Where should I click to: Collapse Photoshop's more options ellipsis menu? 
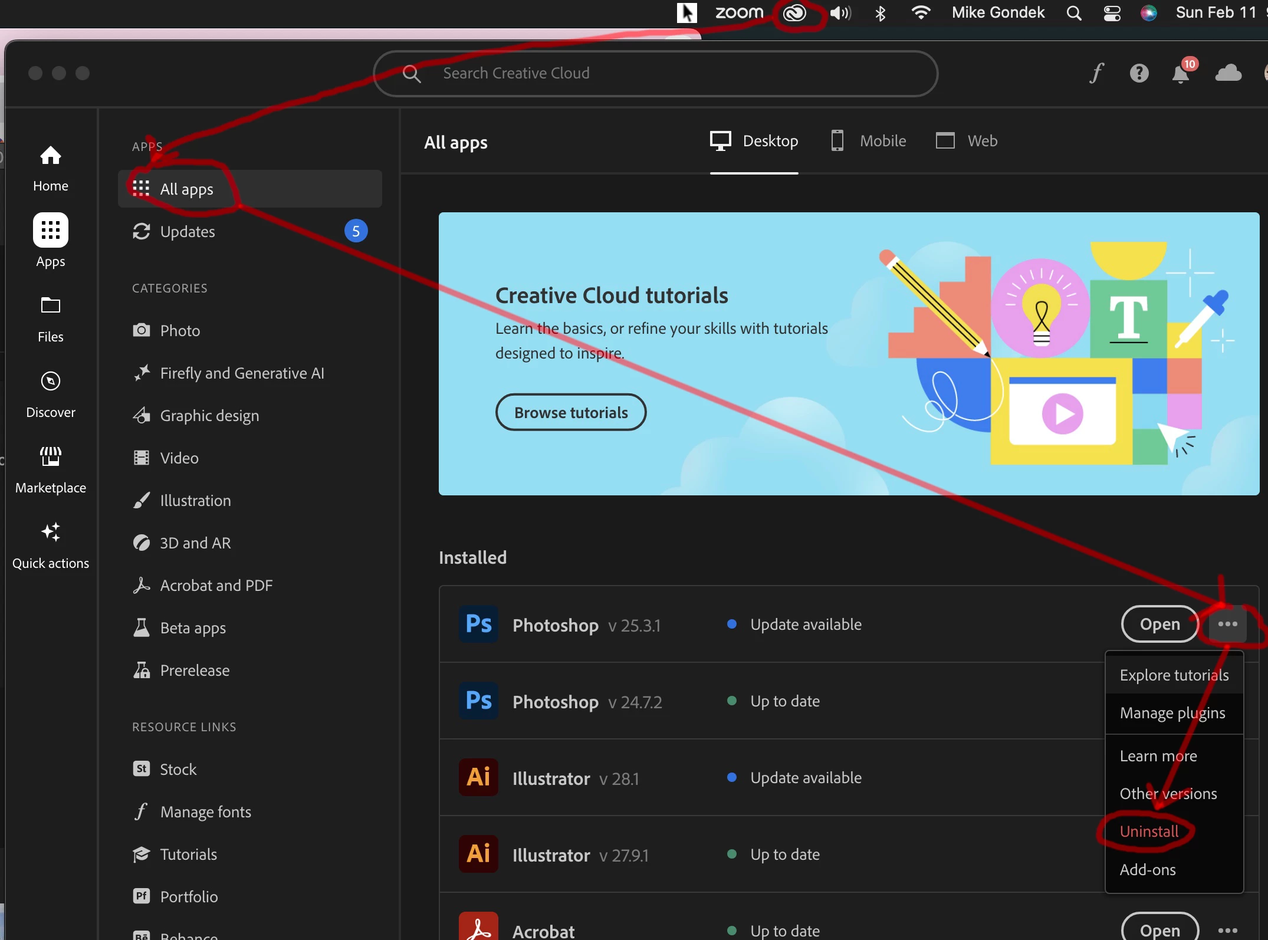point(1227,624)
